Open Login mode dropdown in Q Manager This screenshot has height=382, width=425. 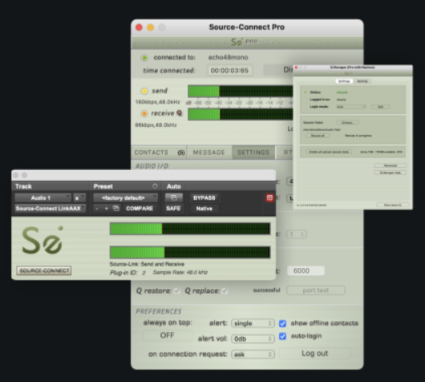tap(351, 107)
